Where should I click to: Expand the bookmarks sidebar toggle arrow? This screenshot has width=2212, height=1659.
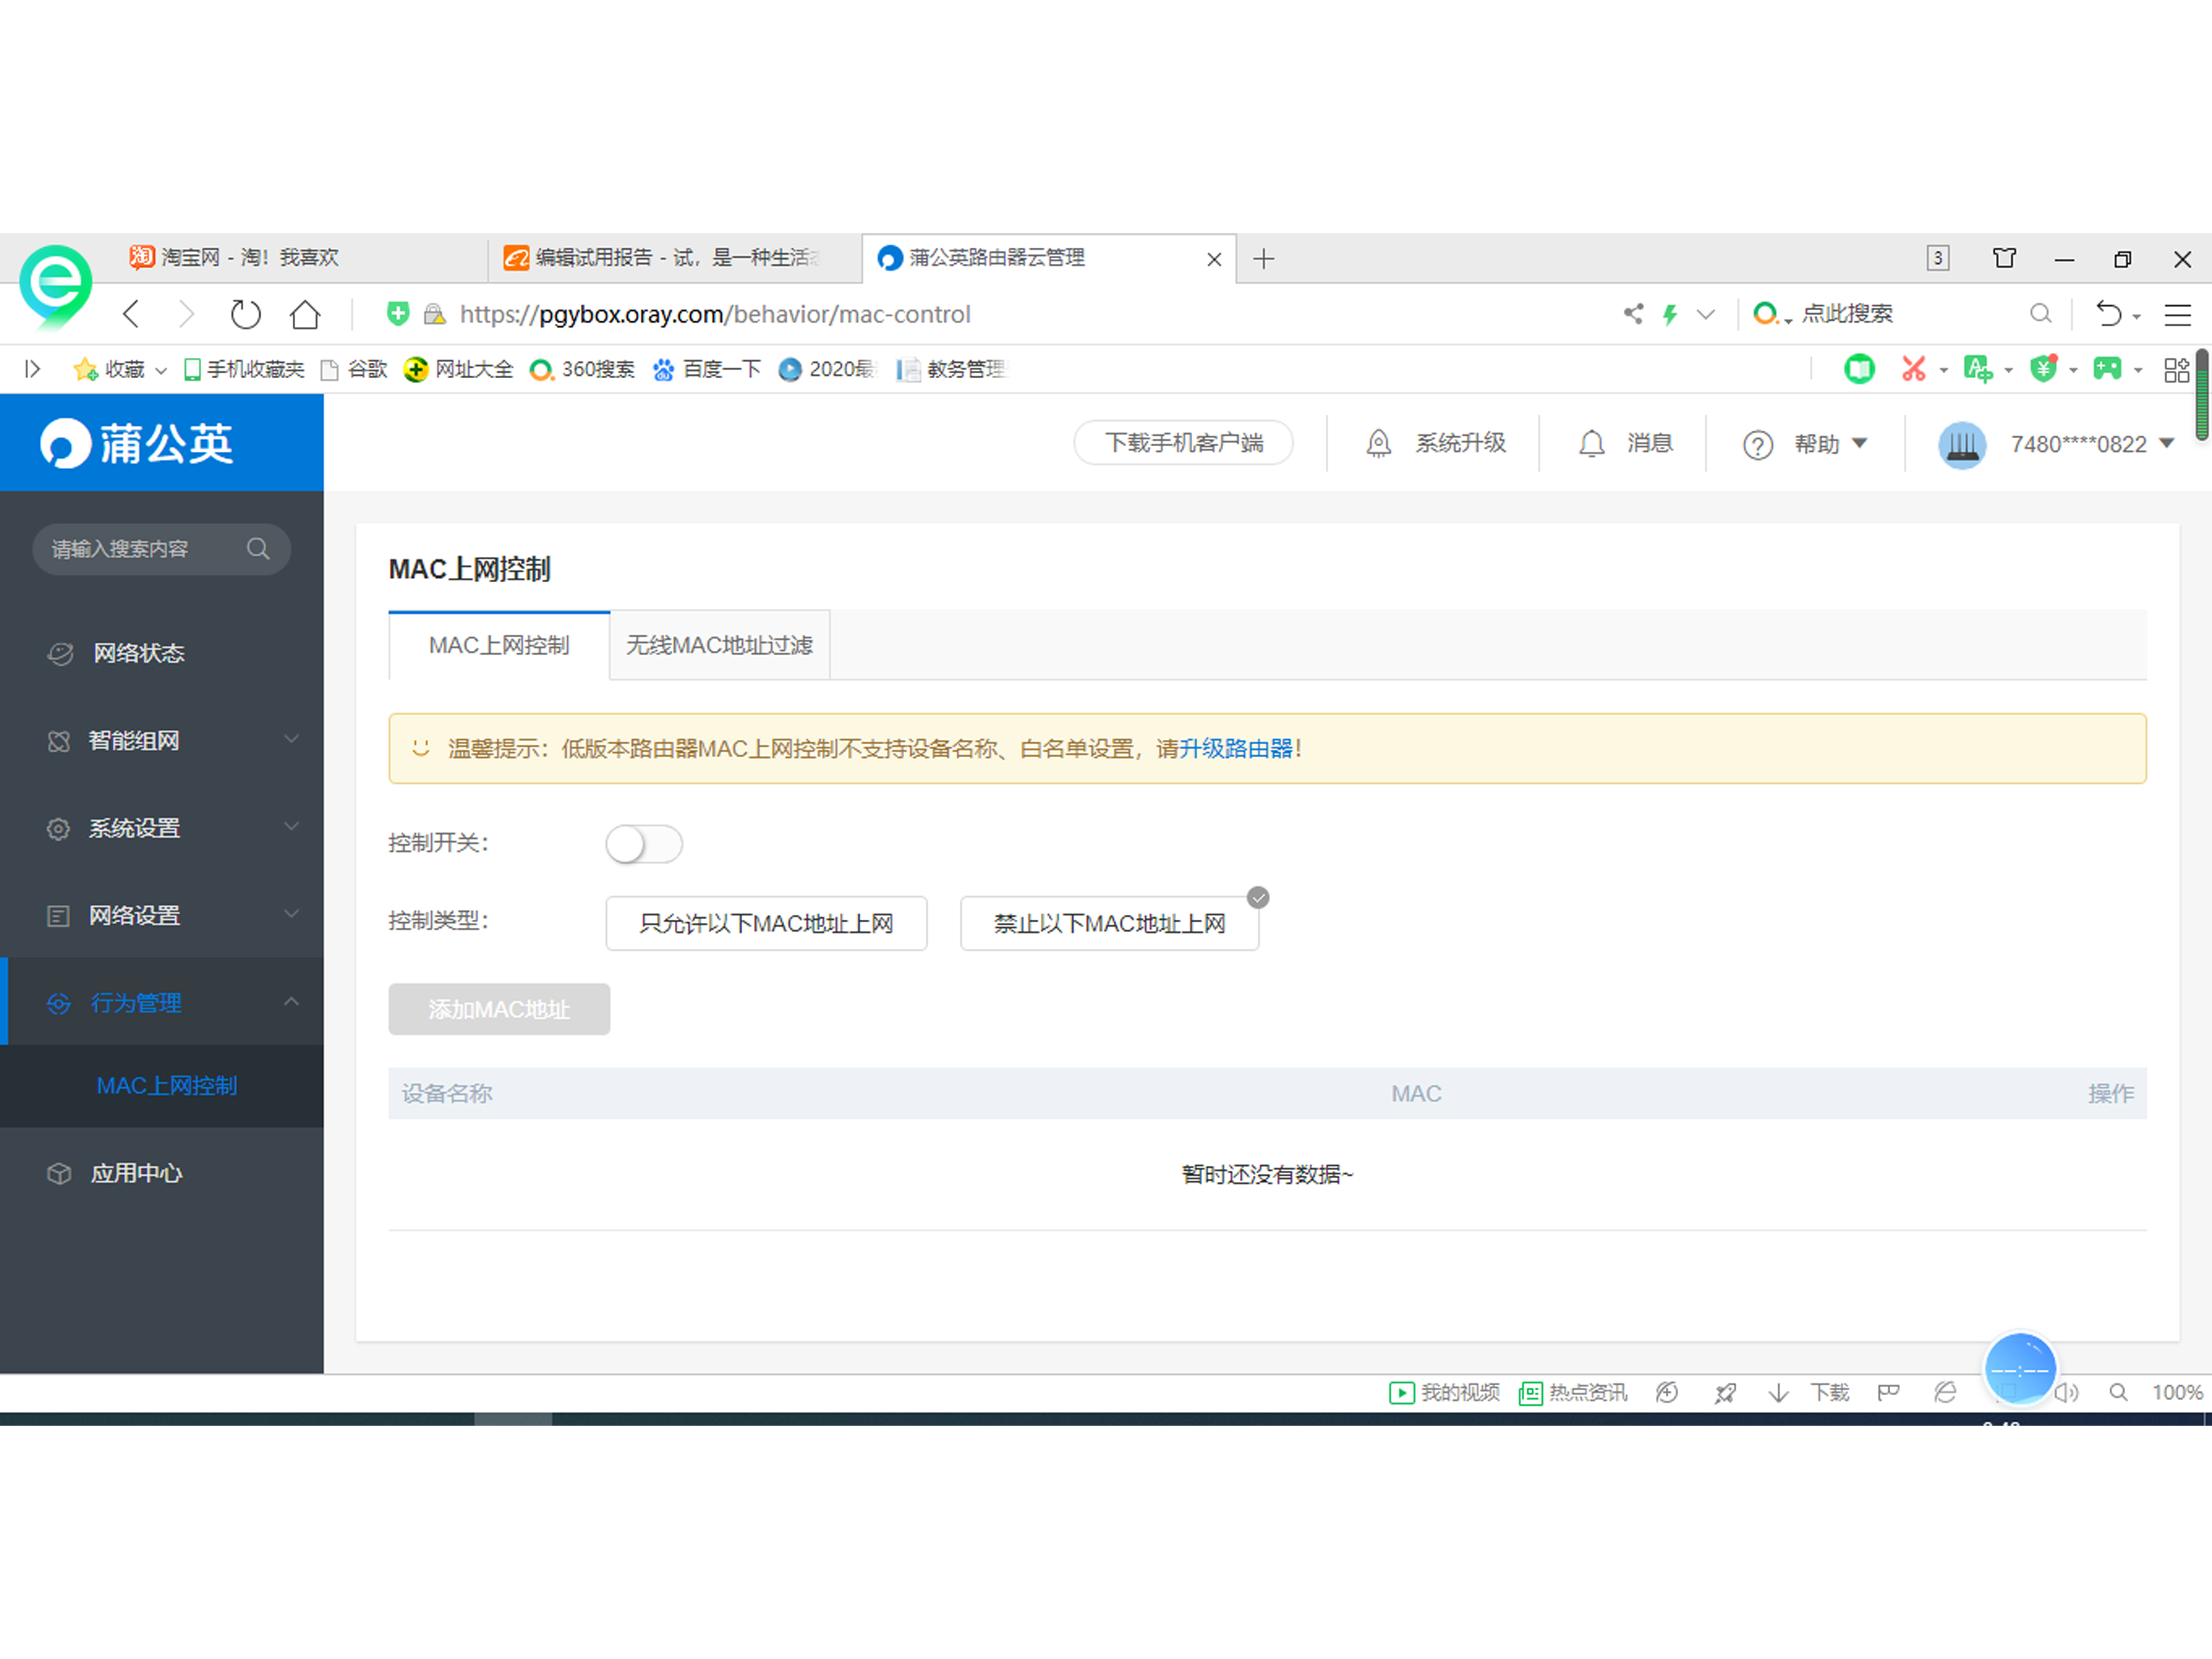point(33,369)
